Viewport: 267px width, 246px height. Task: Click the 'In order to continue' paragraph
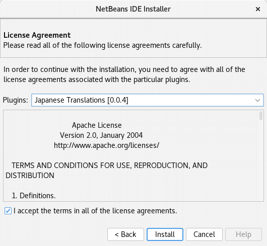pos(124,74)
